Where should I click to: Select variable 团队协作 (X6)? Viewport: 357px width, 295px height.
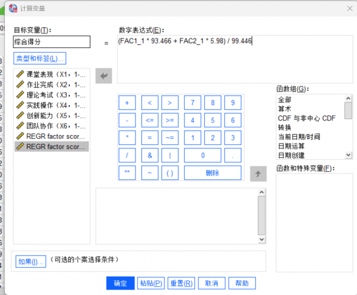click(51, 126)
